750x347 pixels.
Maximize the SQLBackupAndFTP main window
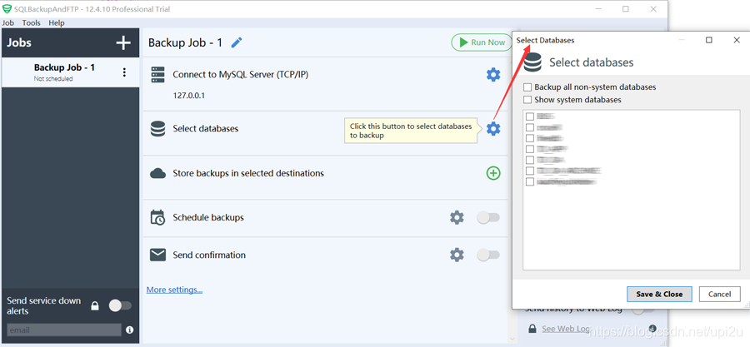pos(626,9)
